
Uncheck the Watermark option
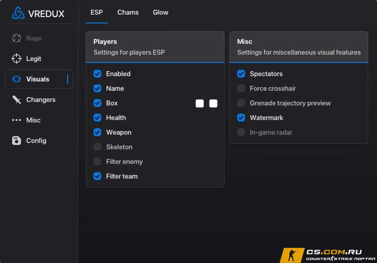[241, 118]
